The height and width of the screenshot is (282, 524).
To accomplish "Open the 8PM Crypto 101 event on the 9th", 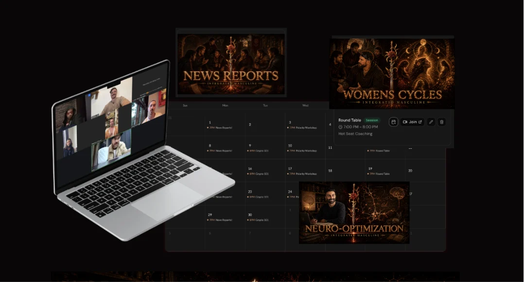I will pos(258,151).
